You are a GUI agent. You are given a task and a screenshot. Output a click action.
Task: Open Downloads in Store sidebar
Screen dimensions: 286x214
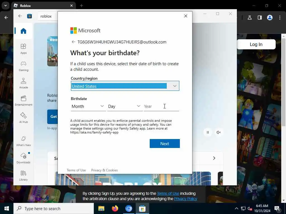pos(23,159)
